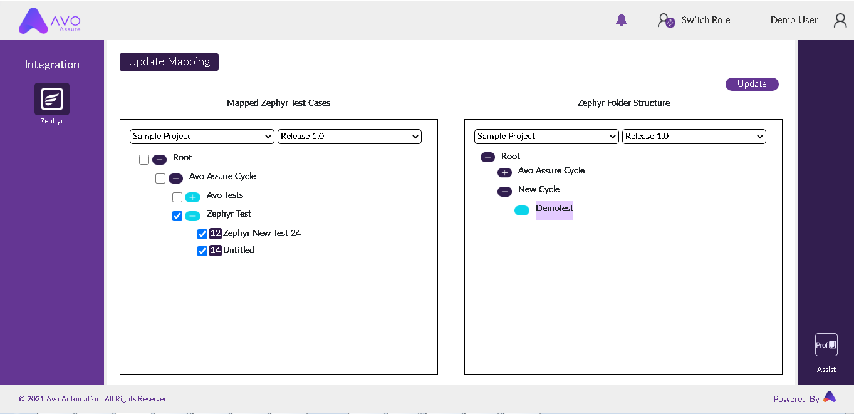Click the 14 ID badge

[x=216, y=250]
